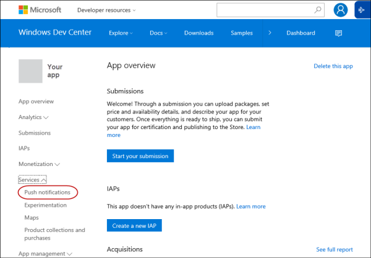Click the Microsoft logo
The image size is (371, 258).
(x=40, y=10)
